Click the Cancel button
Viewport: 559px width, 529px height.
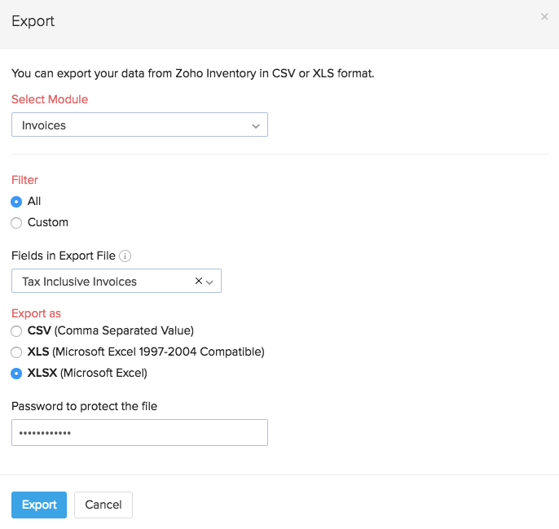tap(103, 505)
